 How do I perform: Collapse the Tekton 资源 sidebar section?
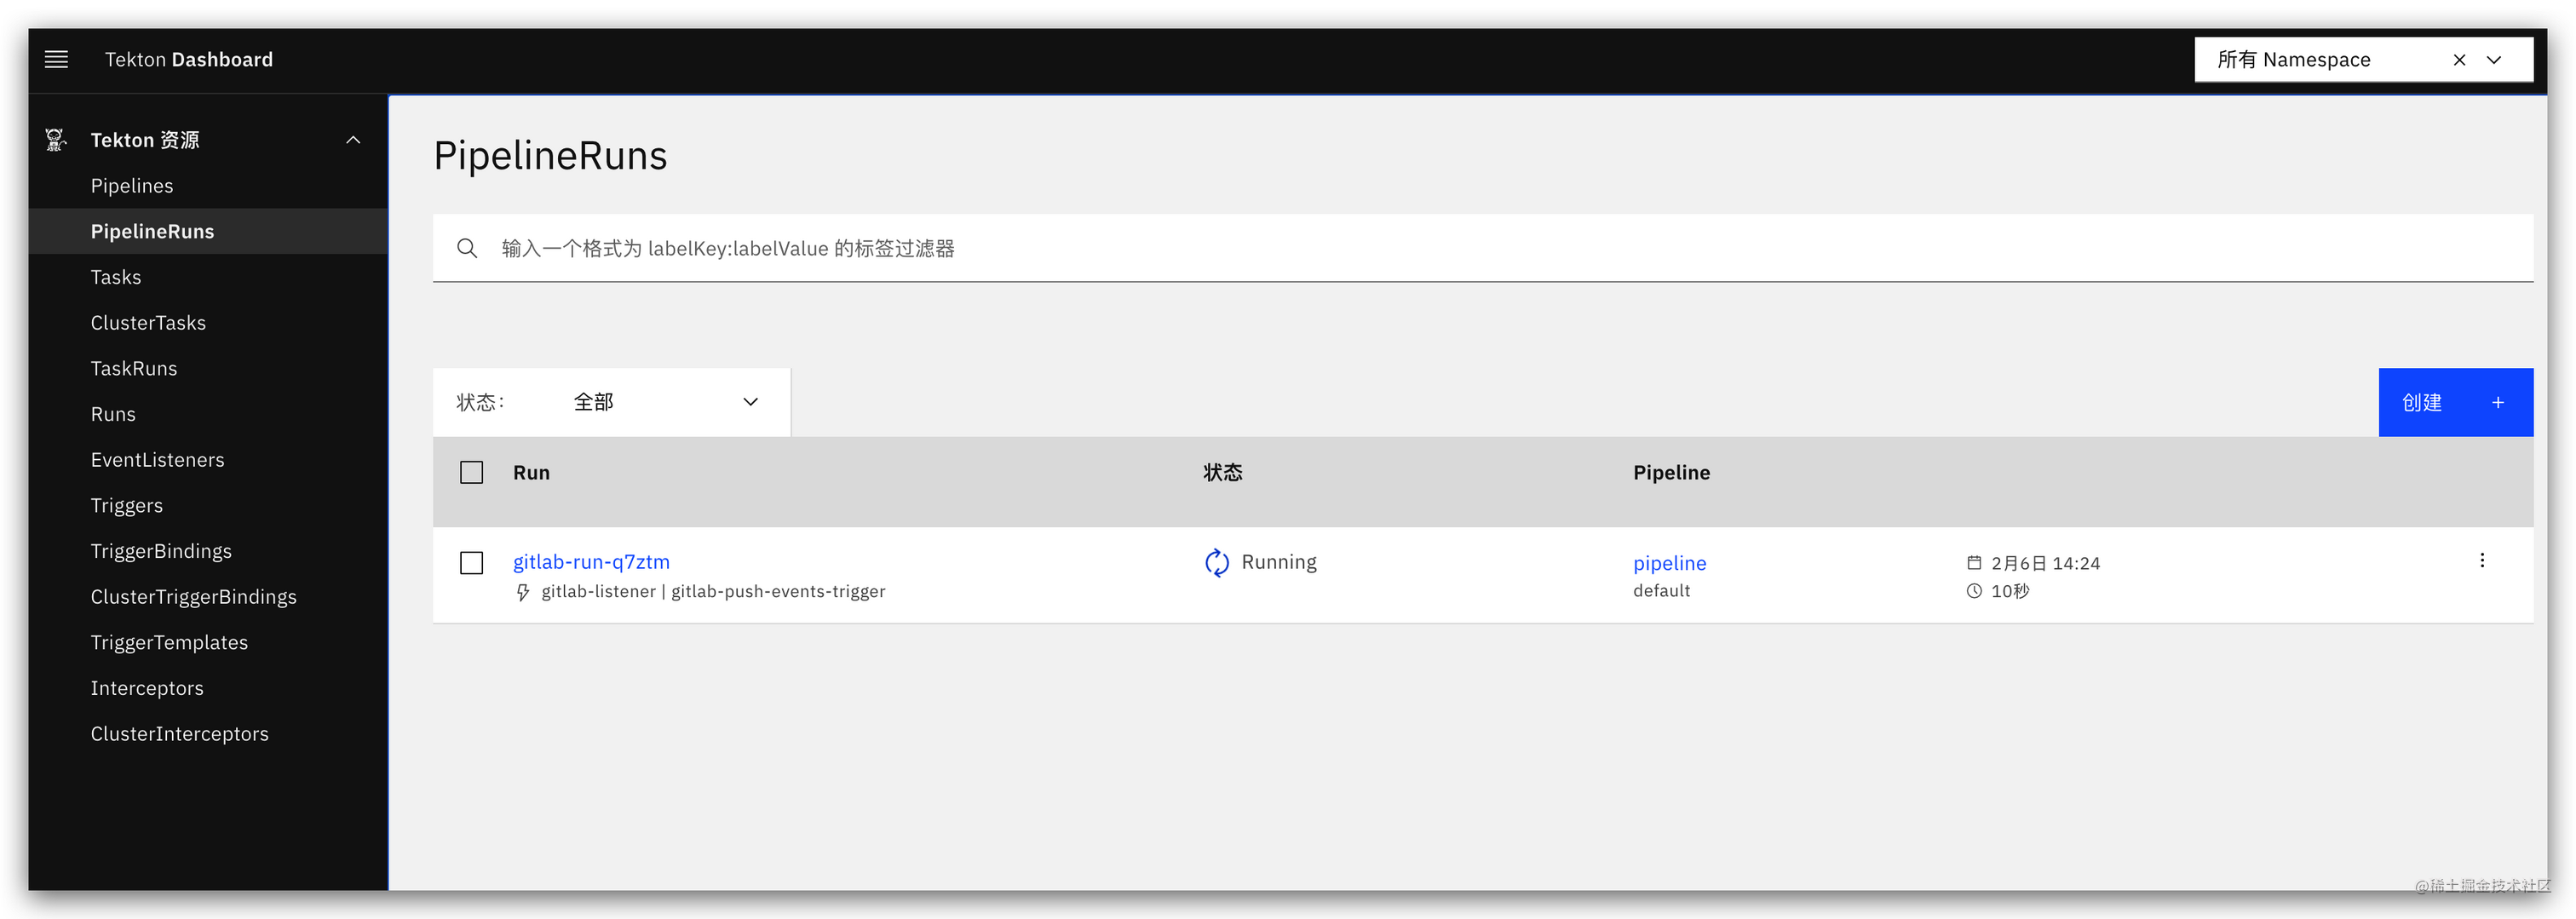point(352,139)
